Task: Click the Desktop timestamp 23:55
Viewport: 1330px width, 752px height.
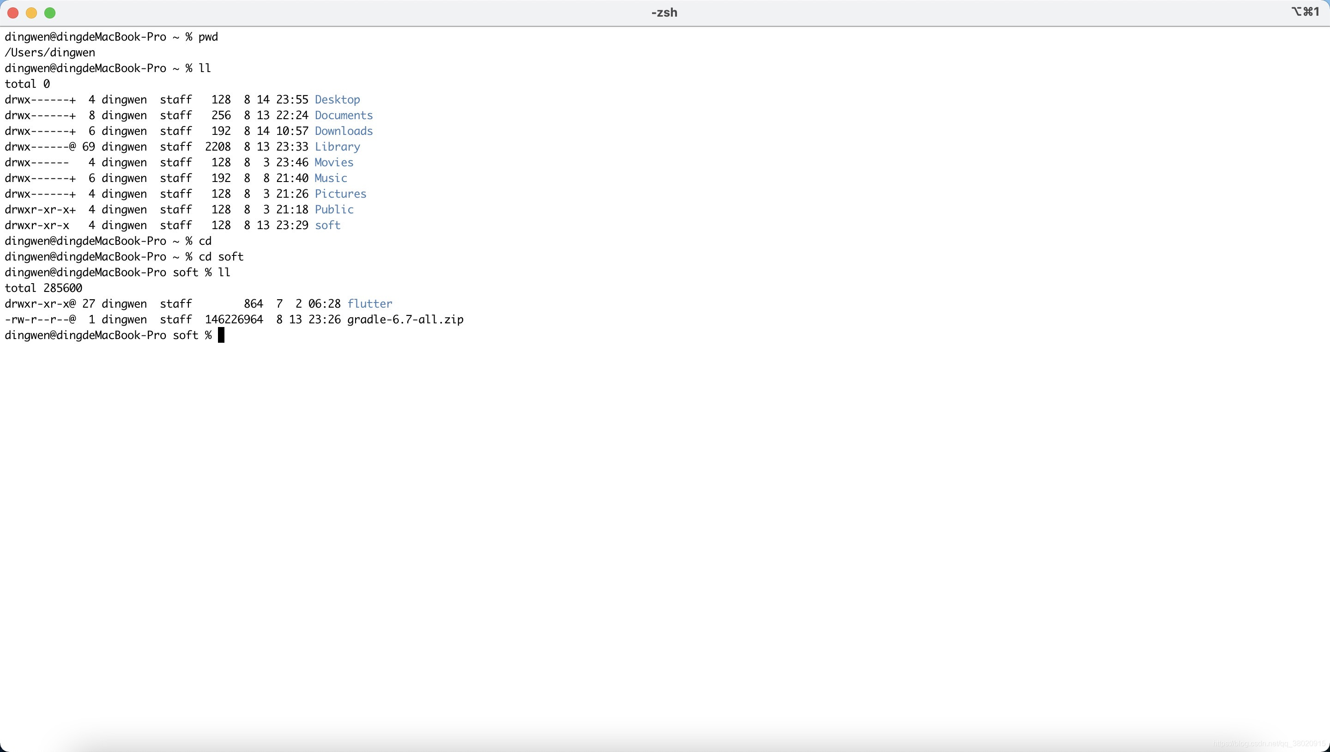Action: [292, 100]
